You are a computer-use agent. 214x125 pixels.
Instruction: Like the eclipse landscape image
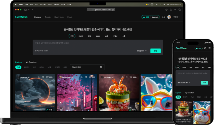[x=47, y=77]
